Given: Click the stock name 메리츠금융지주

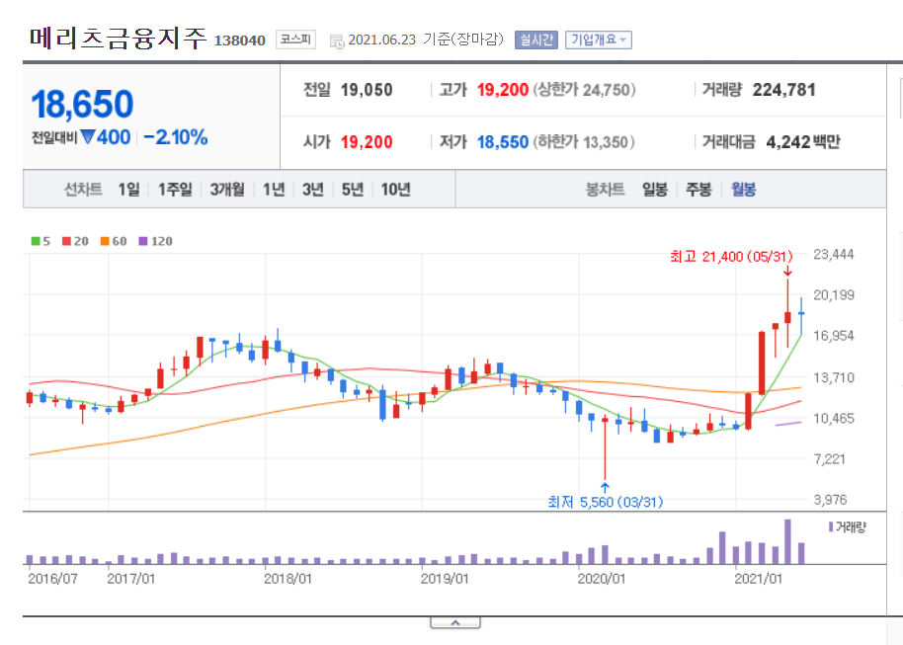Looking at the screenshot, I should (x=118, y=39).
